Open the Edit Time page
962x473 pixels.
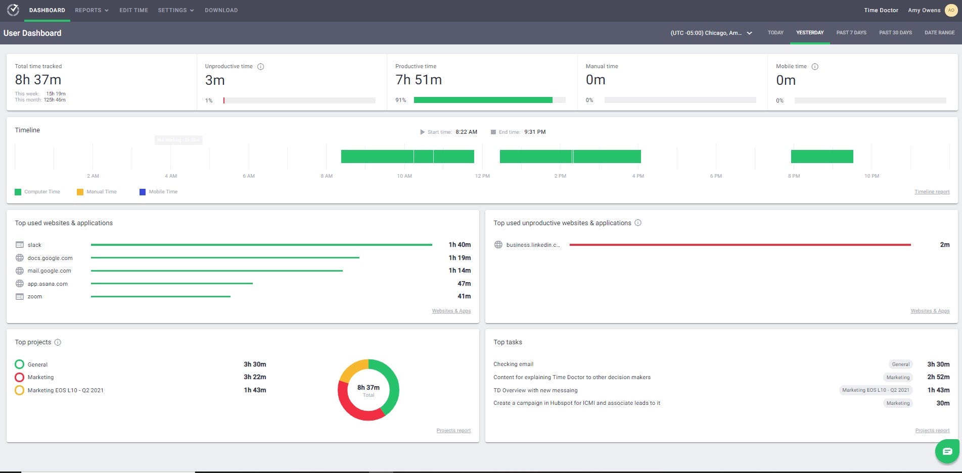[x=133, y=10]
